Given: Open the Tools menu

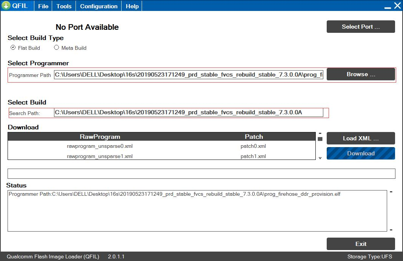Looking at the screenshot, I should pos(64,6).
